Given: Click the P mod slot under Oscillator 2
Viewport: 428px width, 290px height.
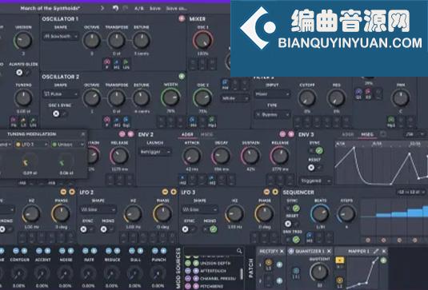Looking at the screenshot, I should tap(106, 121).
